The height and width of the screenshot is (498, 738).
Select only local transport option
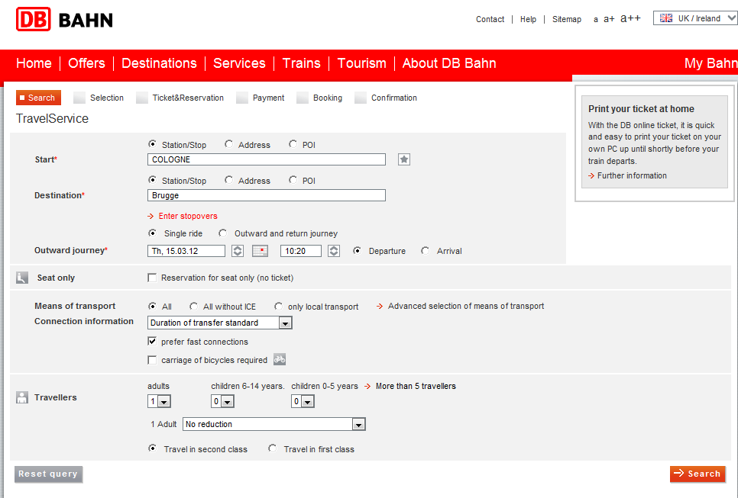point(278,307)
